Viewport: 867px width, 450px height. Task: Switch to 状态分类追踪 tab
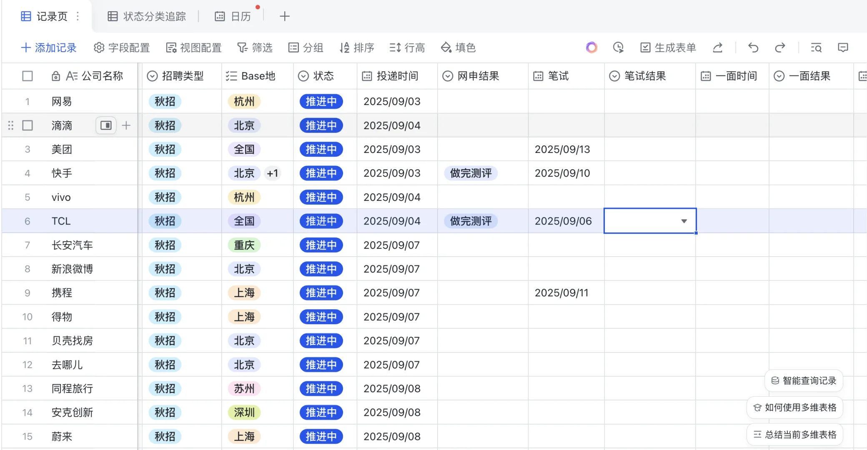click(147, 16)
